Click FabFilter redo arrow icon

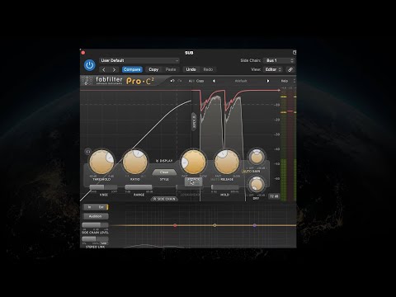click(x=180, y=81)
